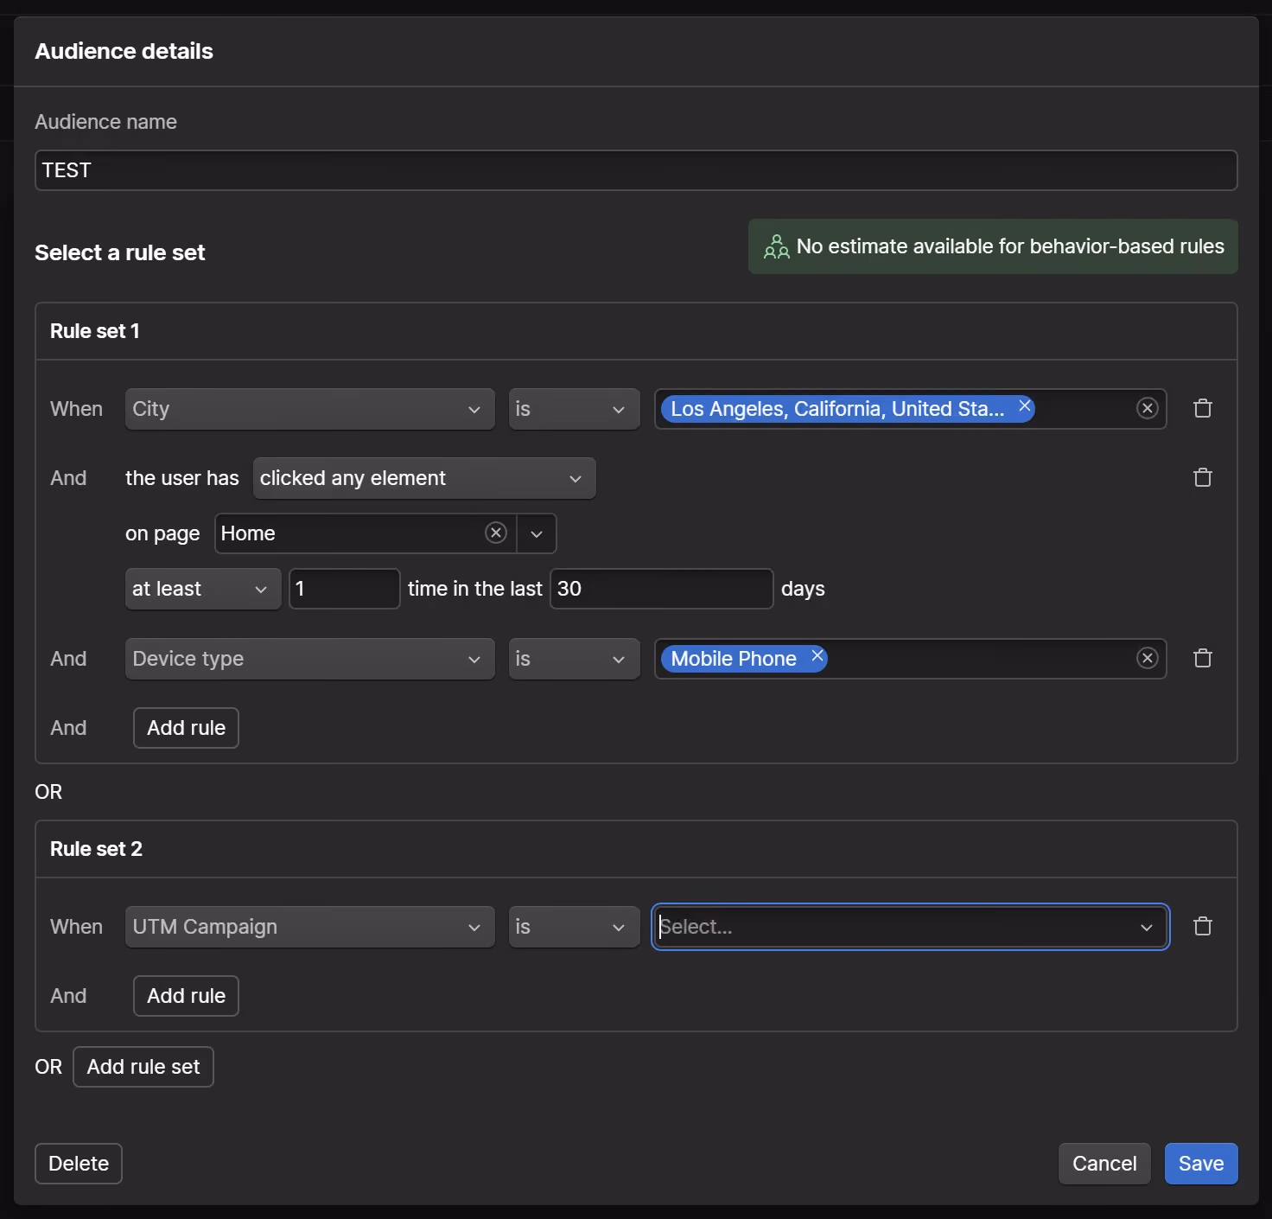The width and height of the screenshot is (1272, 1219).
Task: Clear all values in City rule field
Action: pos(1147,408)
